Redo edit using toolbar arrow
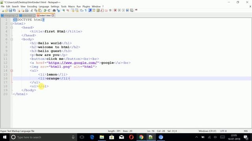The width and height of the screenshot is (252, 141). click(49, 11)
